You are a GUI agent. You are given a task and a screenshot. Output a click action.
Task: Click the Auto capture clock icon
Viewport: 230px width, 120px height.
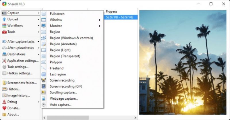tap(44, 104)
